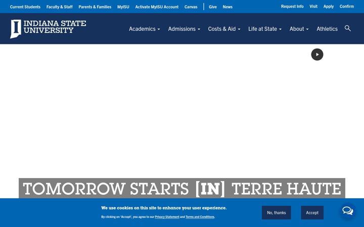Open Current Students link
The width and height of the screenshot is (364, 227).
coord(25,7)
